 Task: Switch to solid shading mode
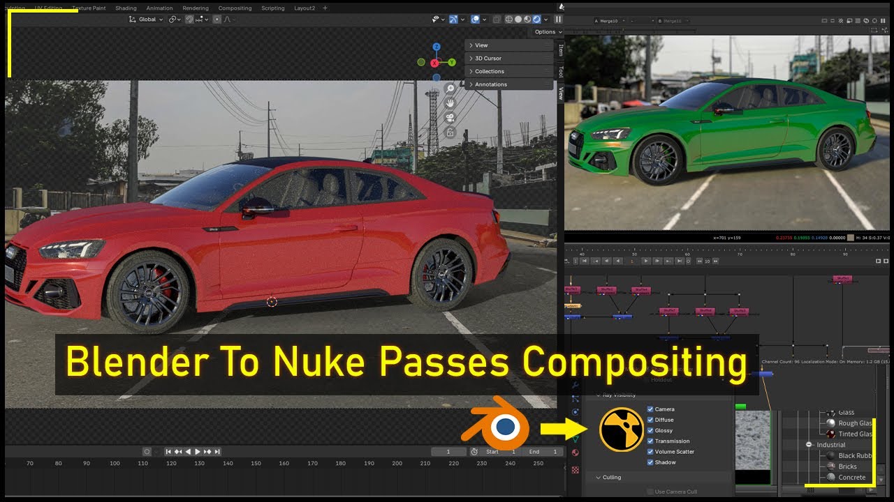(x=518, y=20)
